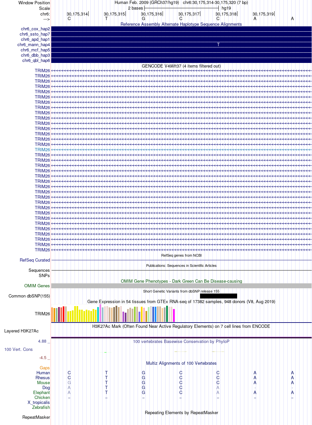Image resolution: width=312 pixels, height=425 pixels.
Task: Open the OMIM Gene Phenotypes track title
Action: click(181, 281)
